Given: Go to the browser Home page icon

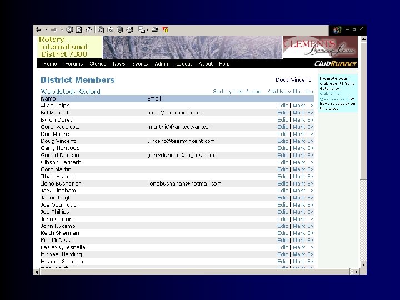Looking at the screenshot, I should (89, 30).
